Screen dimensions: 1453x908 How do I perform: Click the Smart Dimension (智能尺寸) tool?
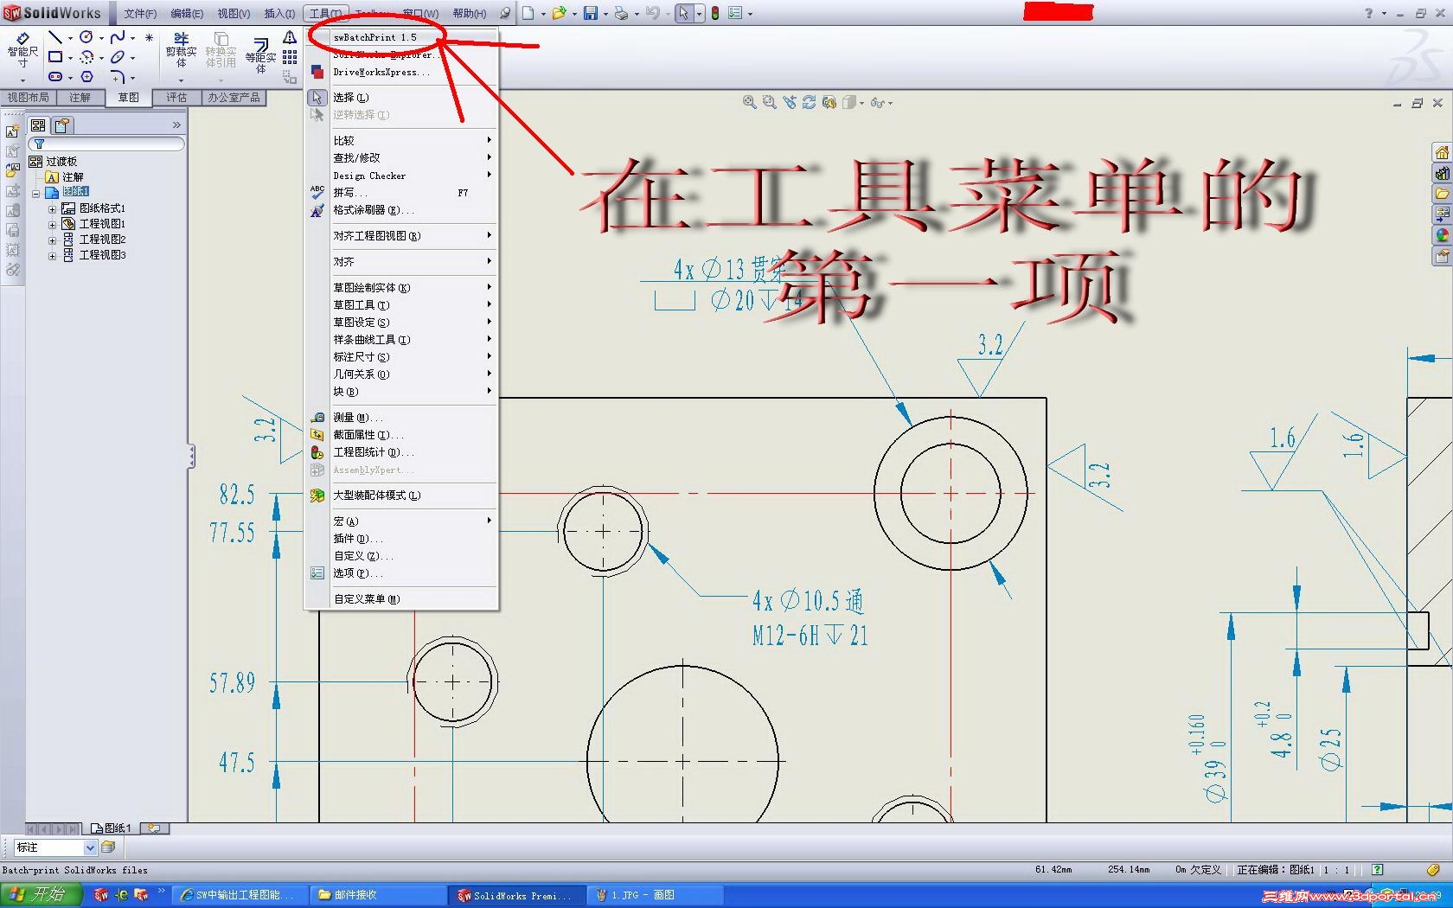click(22, 50)
